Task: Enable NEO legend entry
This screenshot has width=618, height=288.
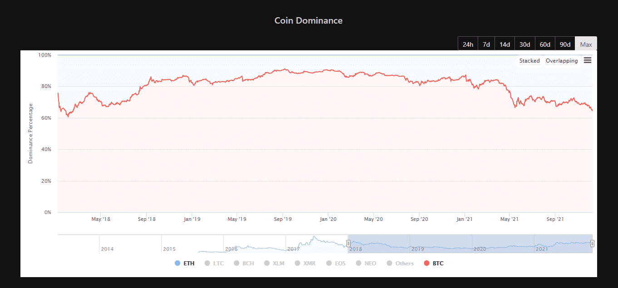Action: [366, 264]
